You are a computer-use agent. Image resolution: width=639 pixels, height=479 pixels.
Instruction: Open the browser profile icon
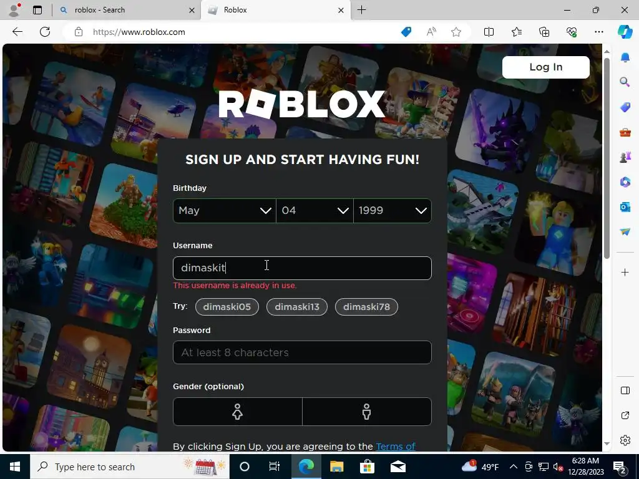click(15, 10)
